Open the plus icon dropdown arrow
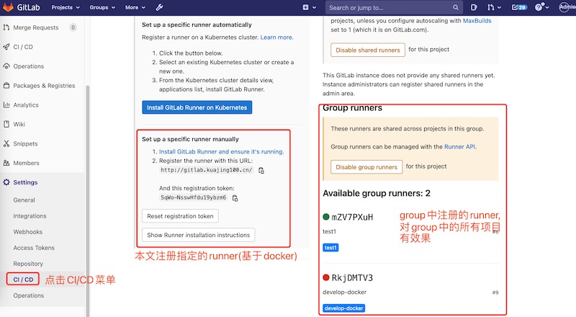 (x=314, y=7)
